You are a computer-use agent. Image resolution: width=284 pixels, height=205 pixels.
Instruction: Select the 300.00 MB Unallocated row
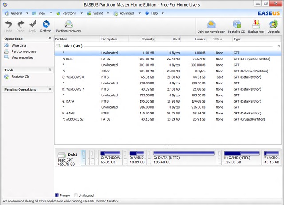[x=168, y=65]
